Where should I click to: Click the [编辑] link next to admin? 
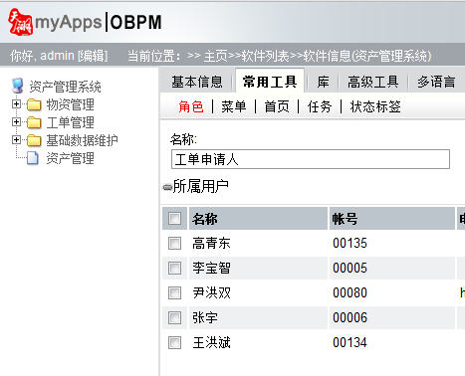click(93, 56)
